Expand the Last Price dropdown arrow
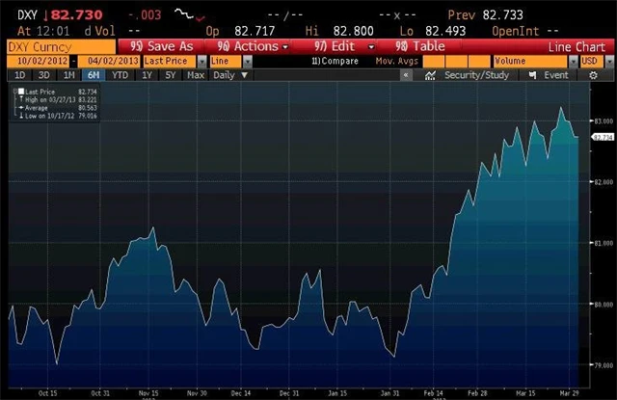Screen dimensions: 617x400 201,62
